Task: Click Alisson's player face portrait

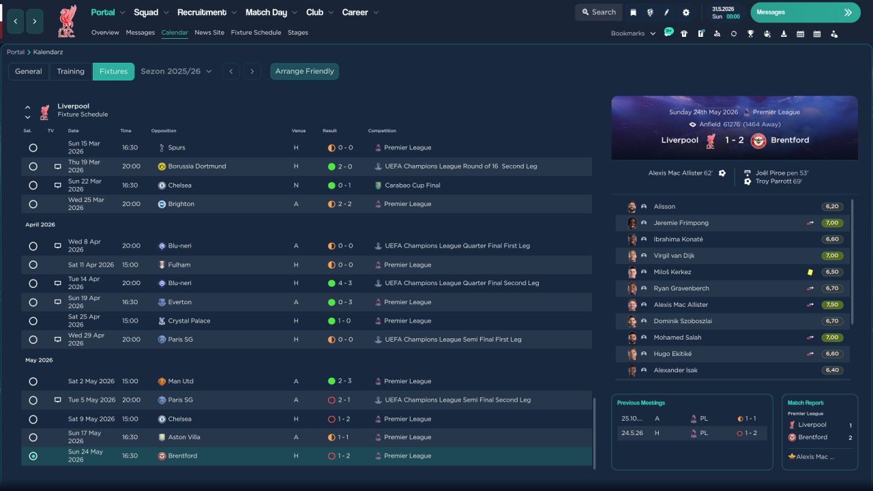Action: [x=632, y=207]
